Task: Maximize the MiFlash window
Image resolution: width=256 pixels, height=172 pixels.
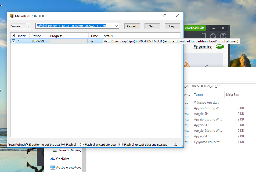Action: 165,16
